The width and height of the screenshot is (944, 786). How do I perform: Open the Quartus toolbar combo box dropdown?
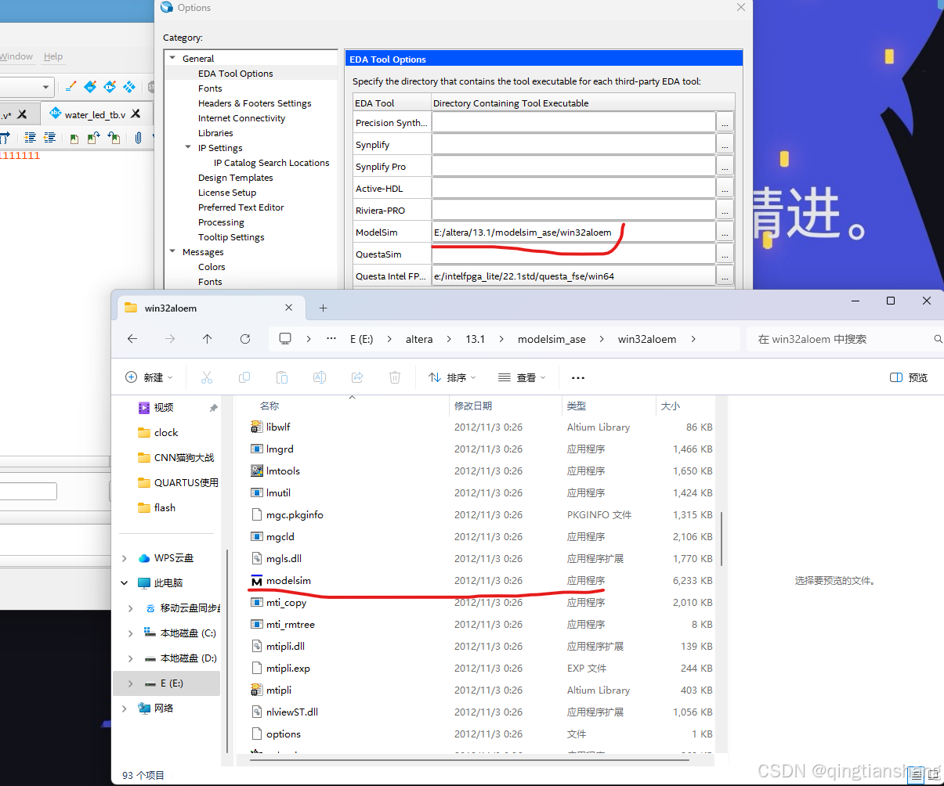(x=46, y=87)
